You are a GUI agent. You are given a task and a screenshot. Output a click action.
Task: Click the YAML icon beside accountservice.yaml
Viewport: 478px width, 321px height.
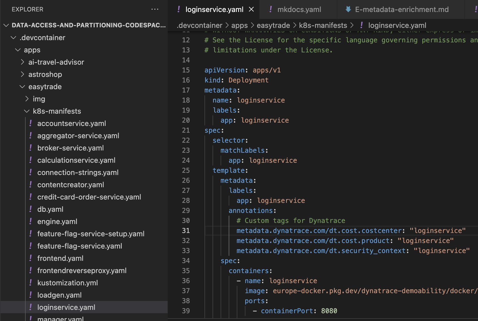(x=31, y=123)
